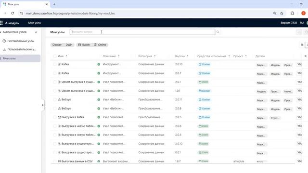
Task: Tick checkbox for Kafka 2.0.7 row
Action: coord(55,73)
